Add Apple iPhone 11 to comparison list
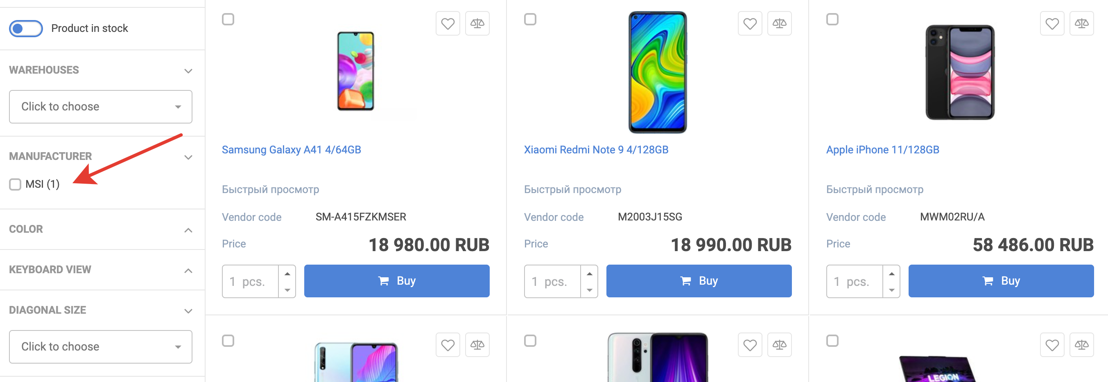This screenshot has height=382, width=1108. click(1081, 24)
